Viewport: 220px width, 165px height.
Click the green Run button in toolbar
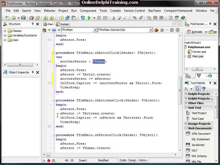[x=89, y=18]
